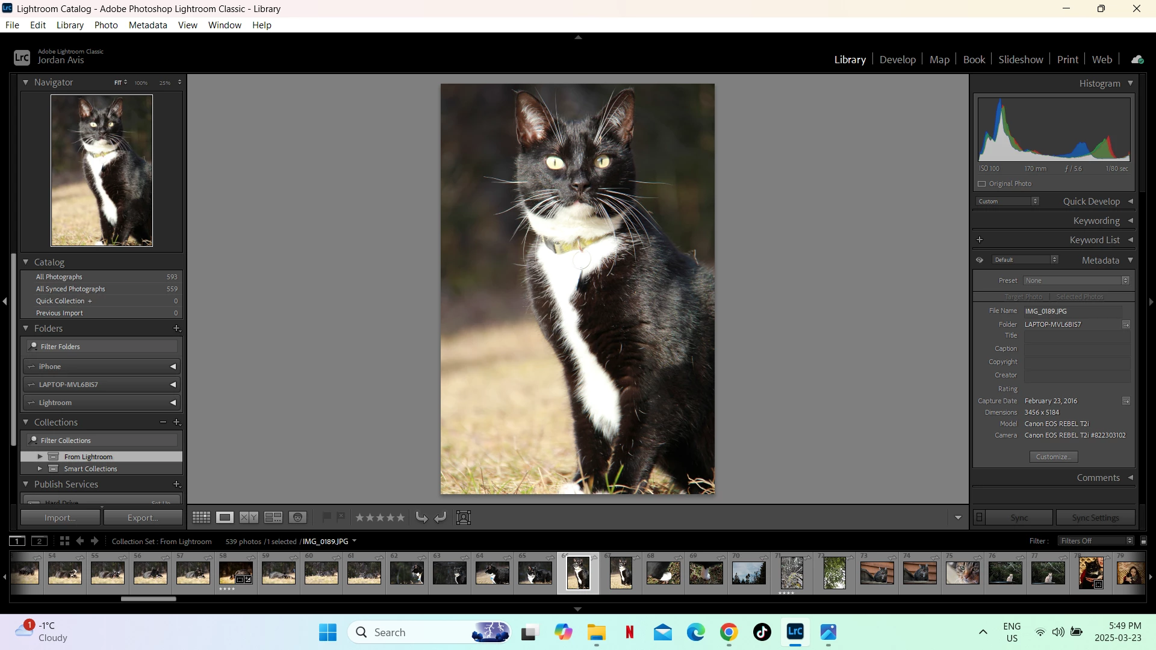The image size is (1156, 650).
Task: Set rating with the fifth star
Action: tap(400, 518)
